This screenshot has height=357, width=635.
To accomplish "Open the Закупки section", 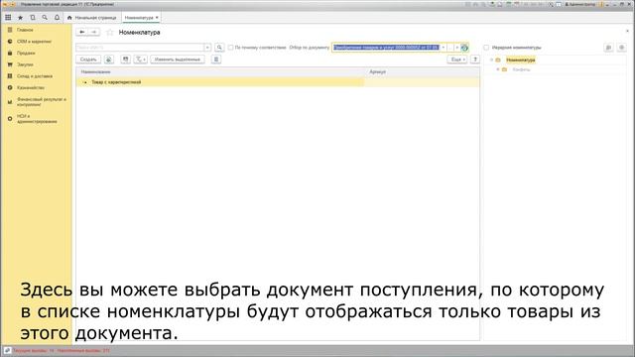I will pyautogui.click(x=25, y=64).
